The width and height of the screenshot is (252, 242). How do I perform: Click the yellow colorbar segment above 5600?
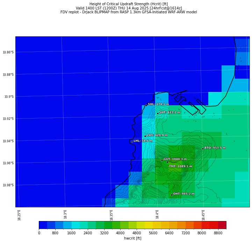[157, 225]
